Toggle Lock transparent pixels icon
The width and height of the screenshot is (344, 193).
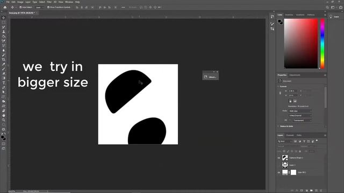coord(284,151)
